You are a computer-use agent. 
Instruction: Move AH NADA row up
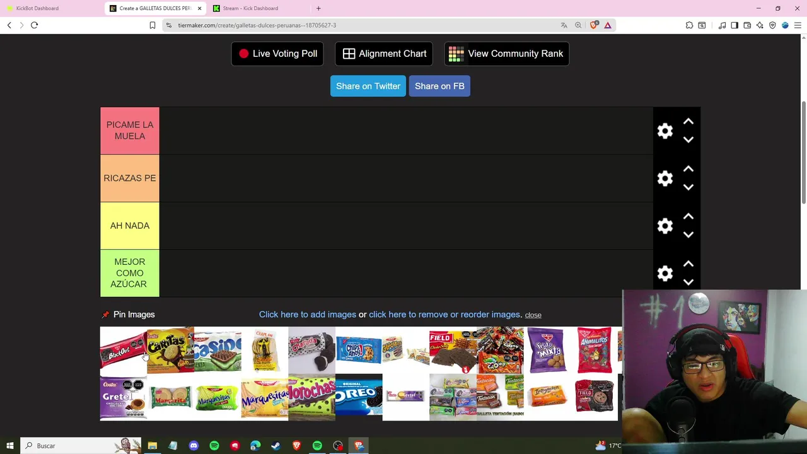688,216
